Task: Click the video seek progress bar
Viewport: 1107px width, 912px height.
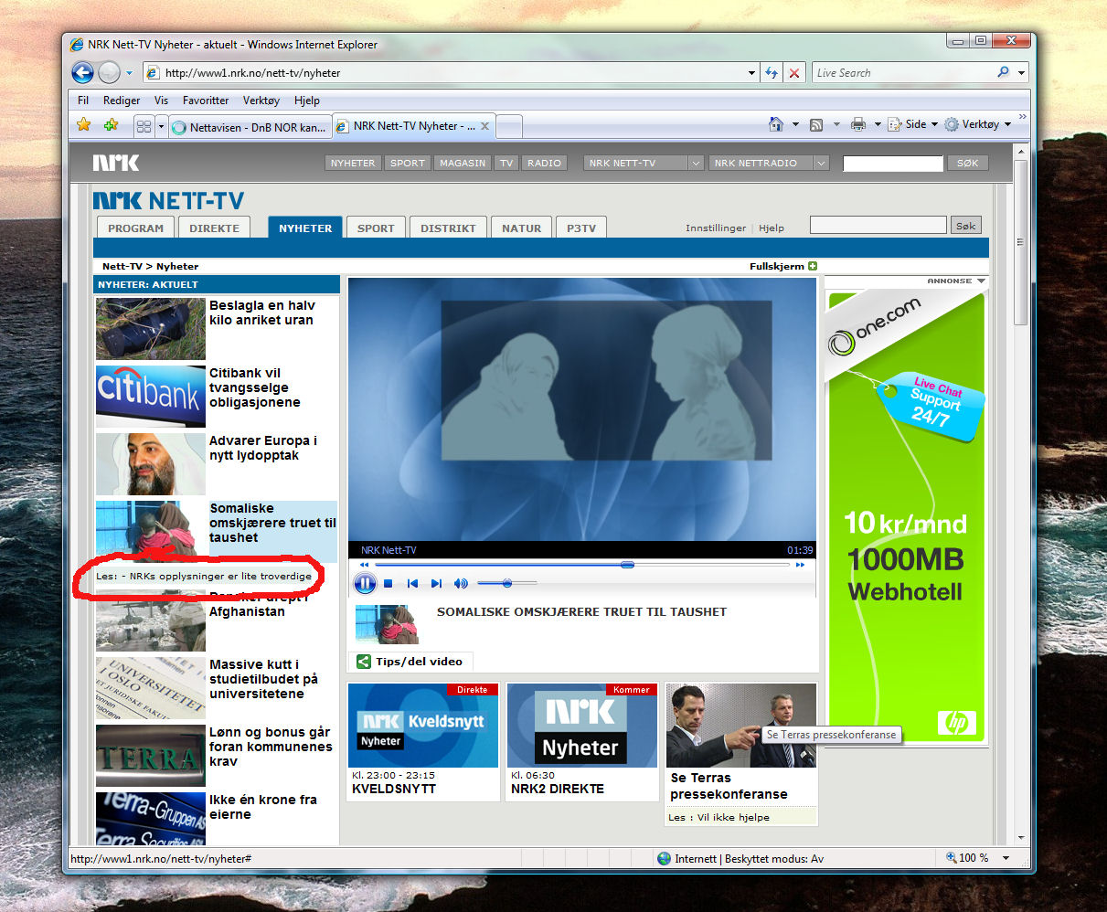Action: (581, 565)
